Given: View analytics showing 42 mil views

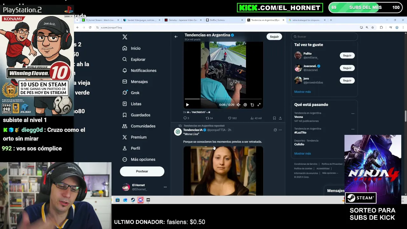Looking at the screenshot, I should click(256, 118).
